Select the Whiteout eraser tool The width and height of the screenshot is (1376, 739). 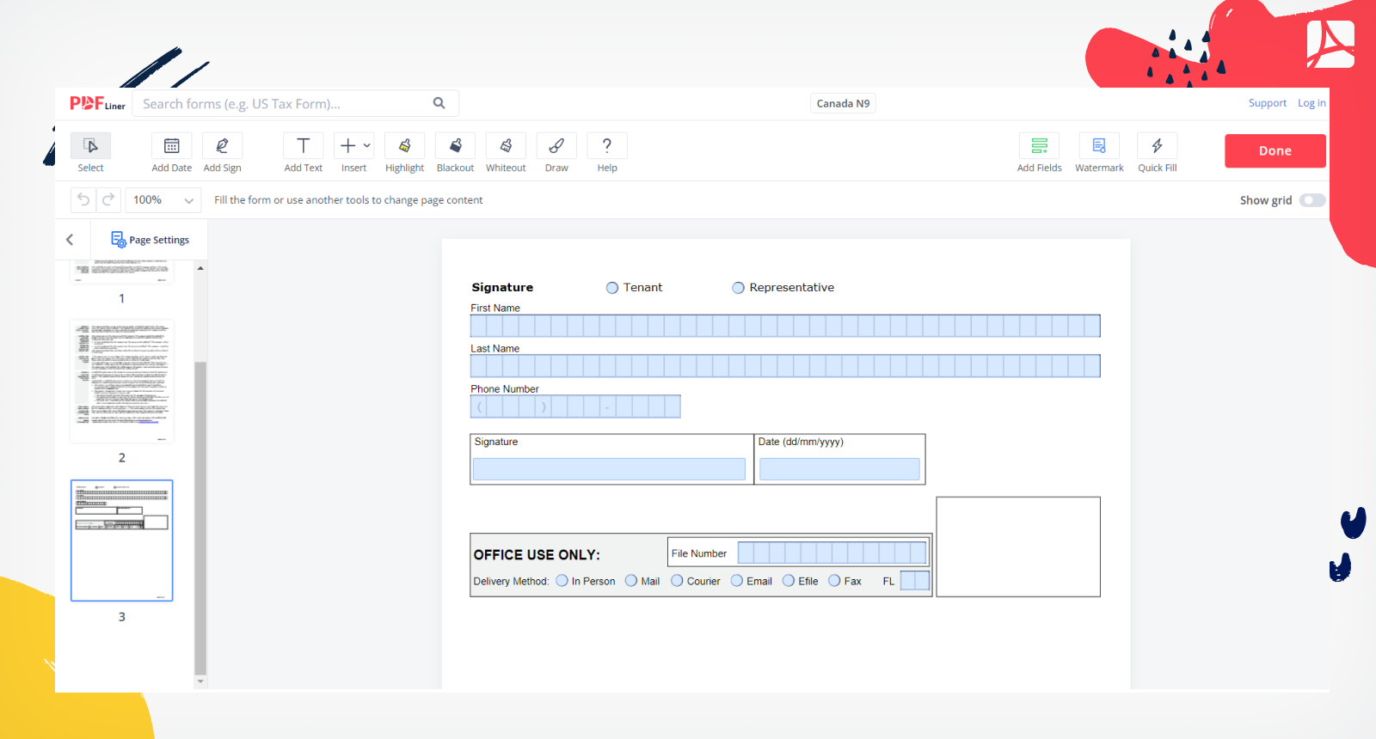pos(506,146)
